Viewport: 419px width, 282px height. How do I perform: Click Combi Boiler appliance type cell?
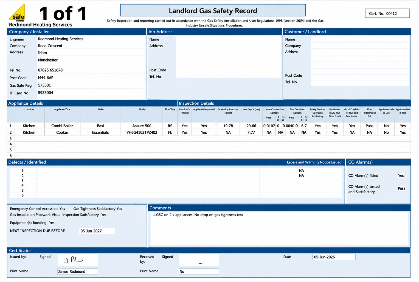coord(62,126)
